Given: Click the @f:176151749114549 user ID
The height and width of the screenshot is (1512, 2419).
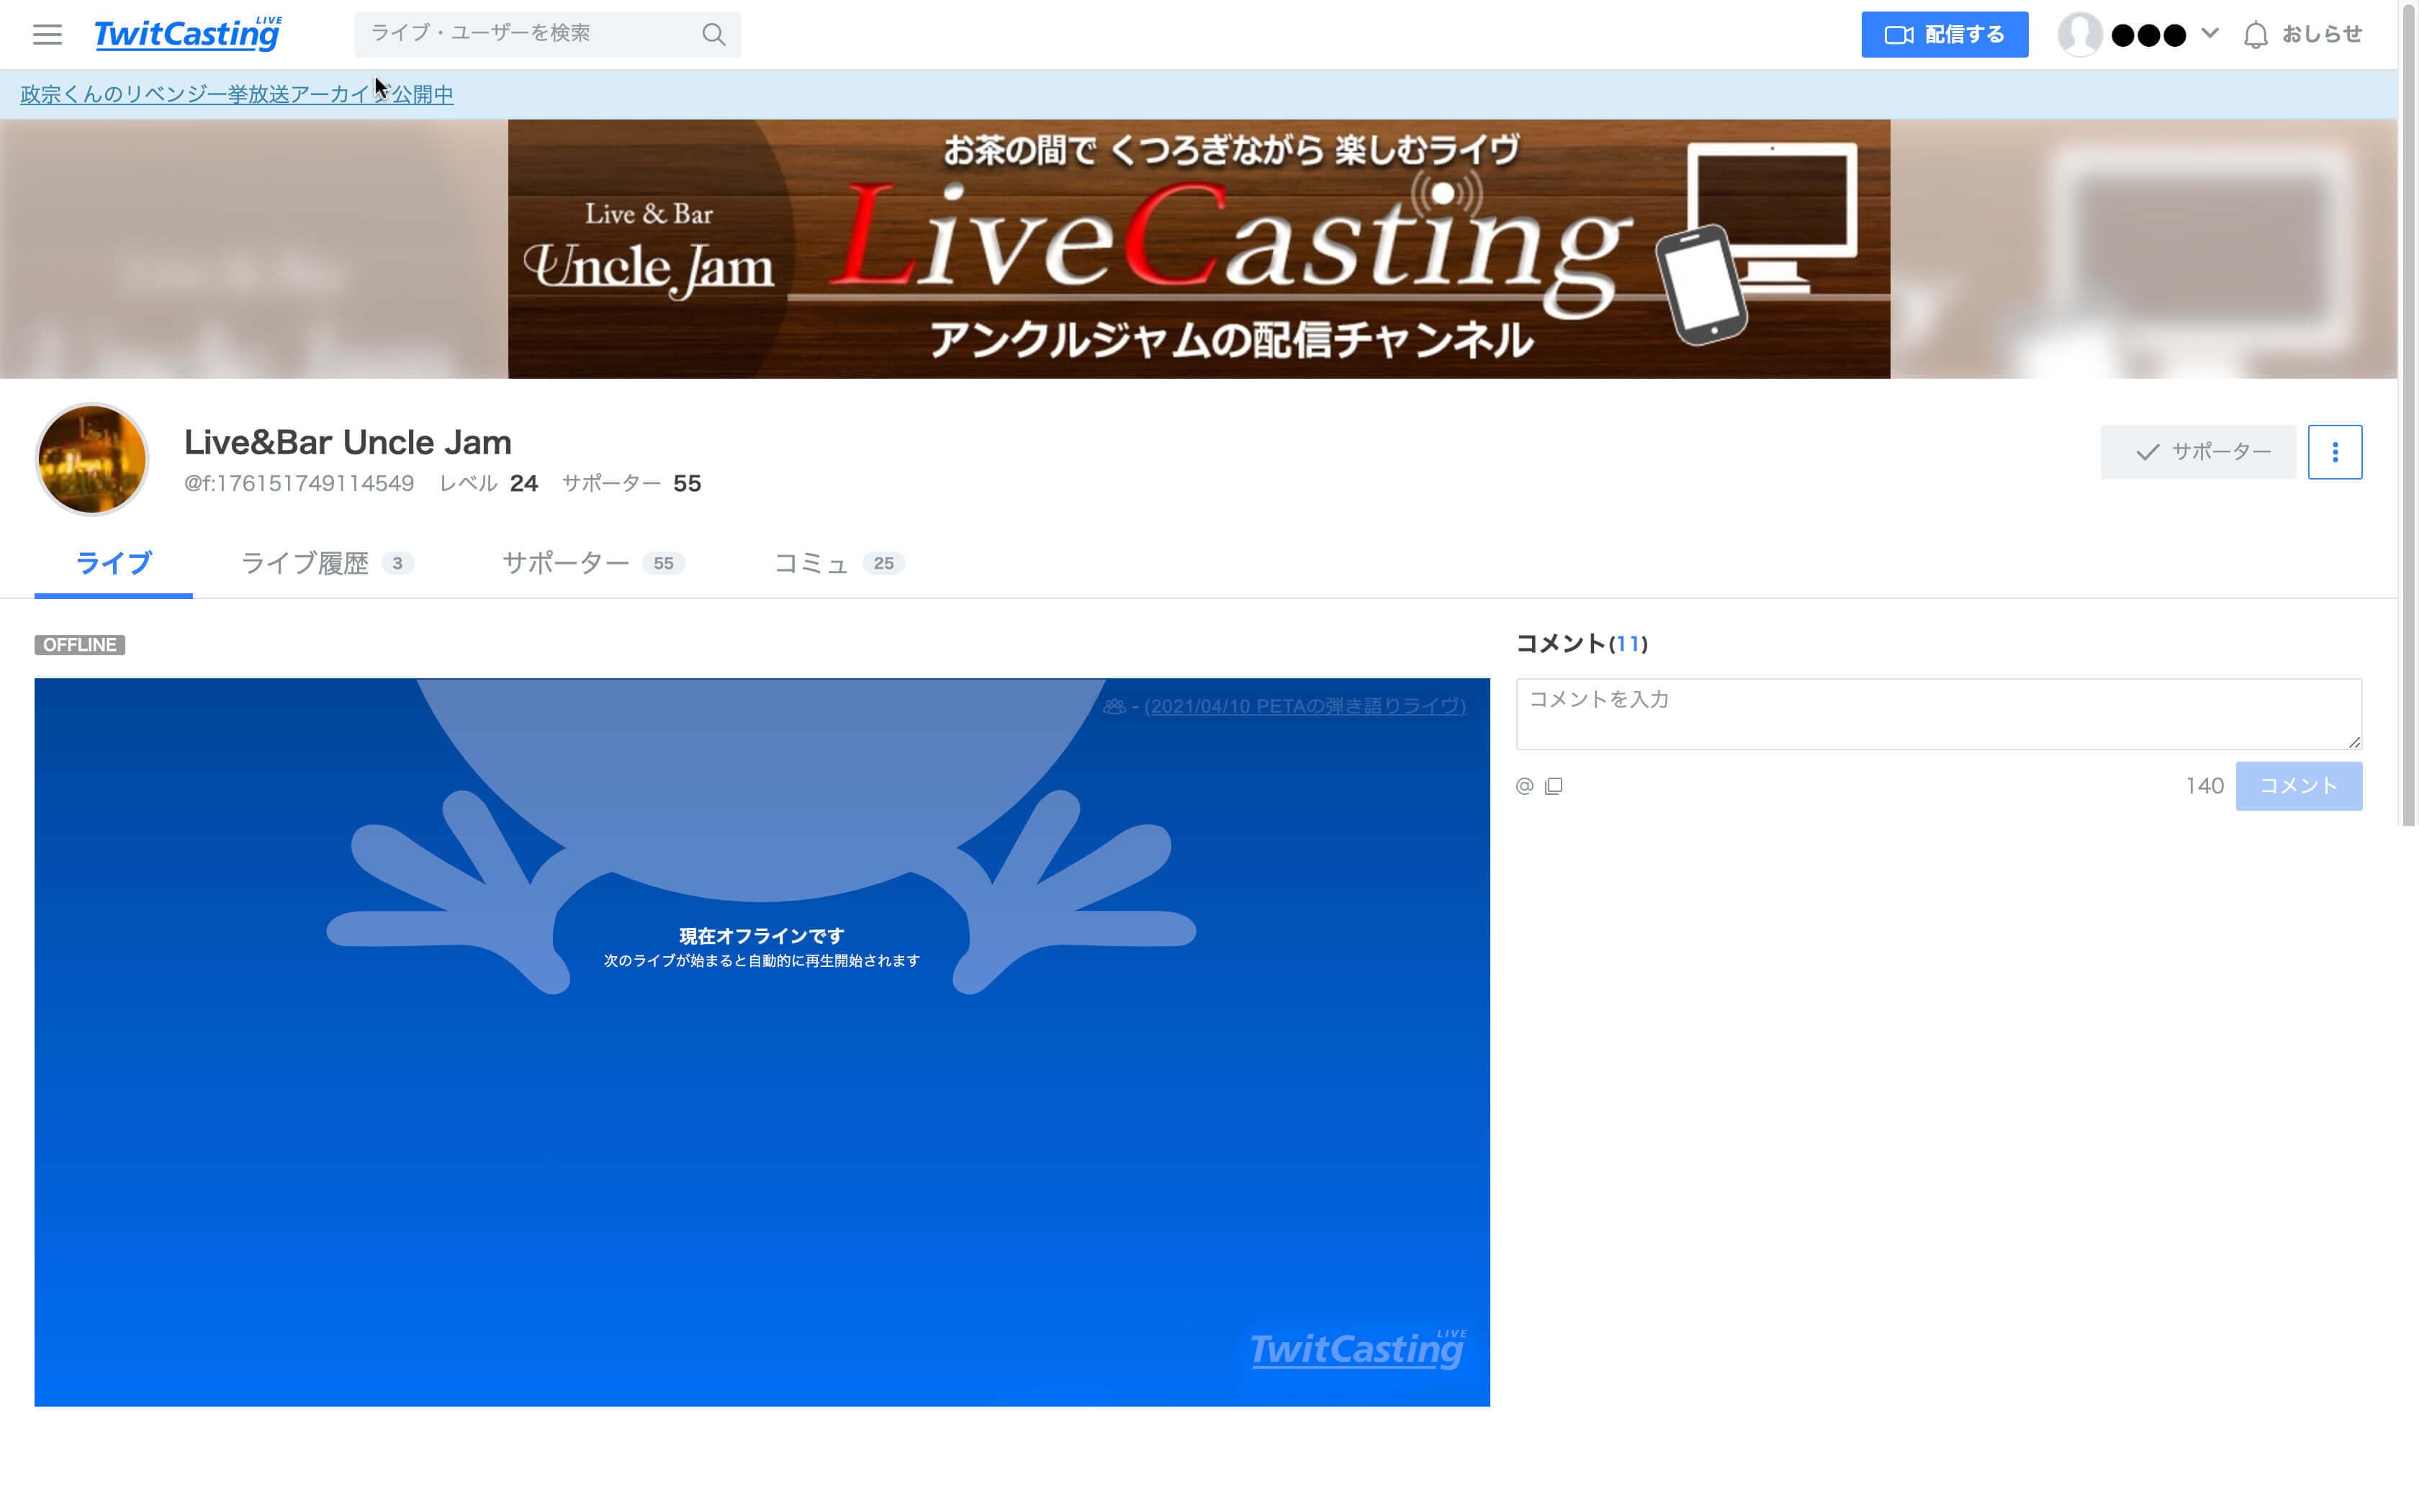Looking at the screenshot, I should pyautogui.click(x=299, y=484).
